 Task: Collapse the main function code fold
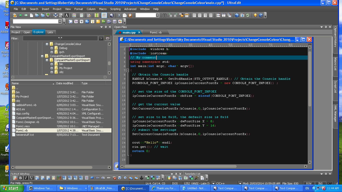(127, 70)
